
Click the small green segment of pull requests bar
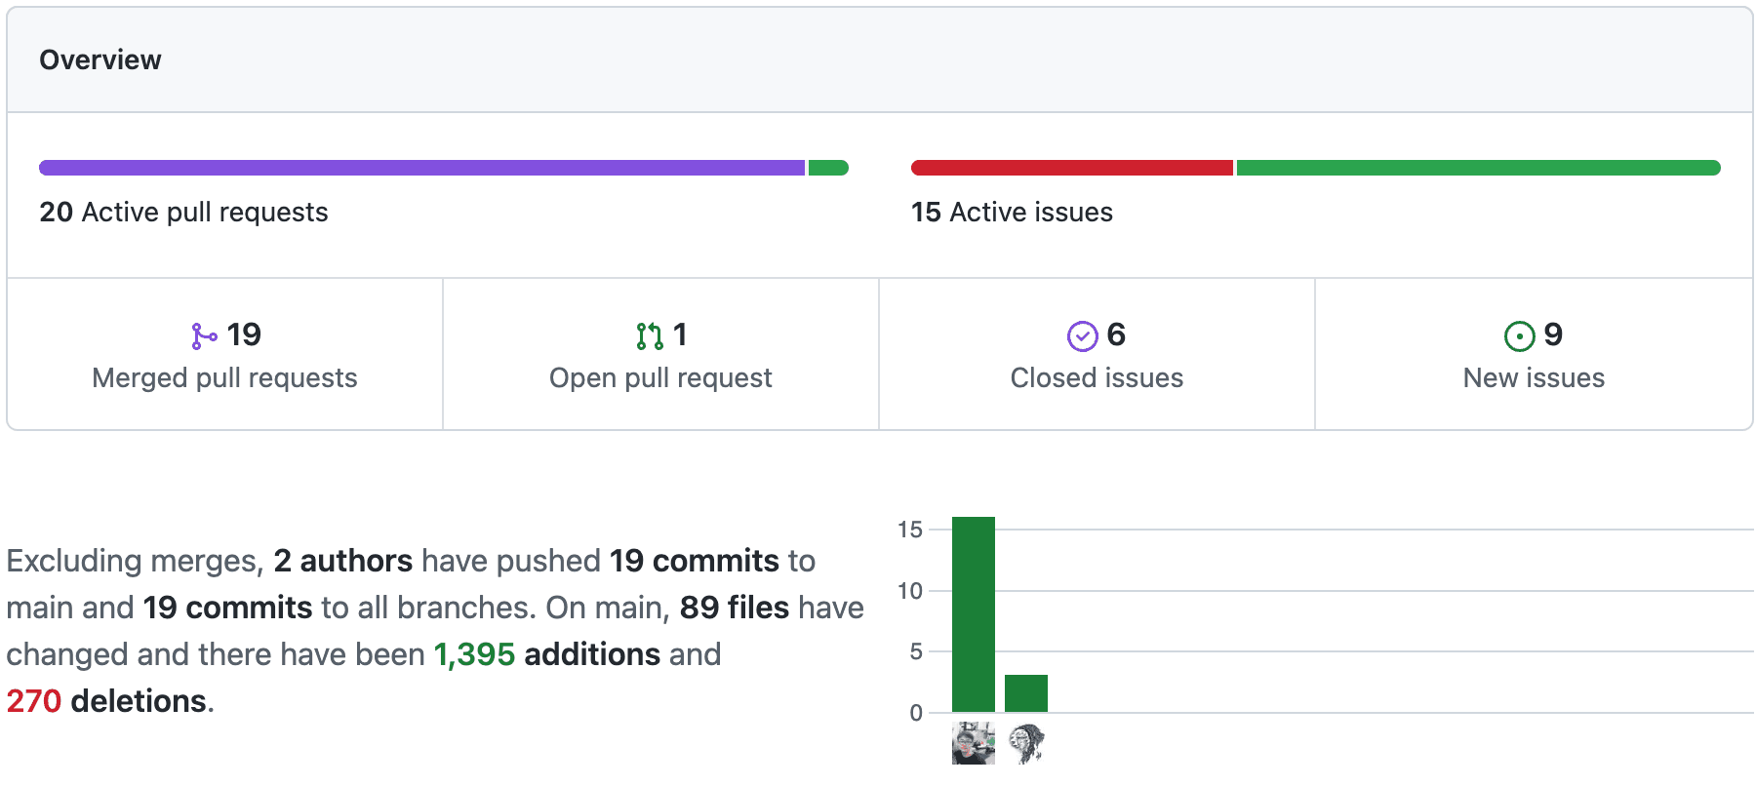tap(828, 168)
